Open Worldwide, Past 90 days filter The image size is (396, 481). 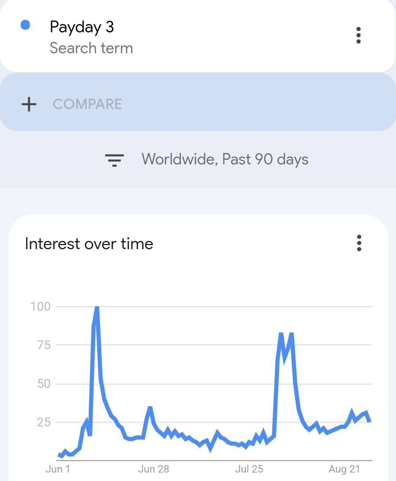[225, 159]
